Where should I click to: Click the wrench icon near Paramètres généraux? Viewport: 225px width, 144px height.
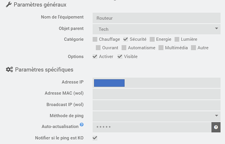click(9, 5)
